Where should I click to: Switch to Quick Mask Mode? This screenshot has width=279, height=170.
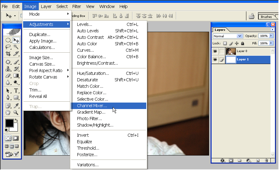click(x=16, y=138)
